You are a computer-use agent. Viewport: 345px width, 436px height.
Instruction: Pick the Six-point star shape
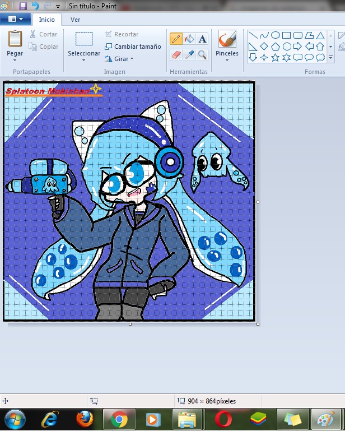point(286,58)
